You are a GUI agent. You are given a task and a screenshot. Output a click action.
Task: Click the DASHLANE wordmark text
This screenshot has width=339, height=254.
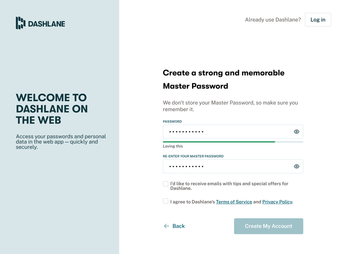(x=47, y=24)
